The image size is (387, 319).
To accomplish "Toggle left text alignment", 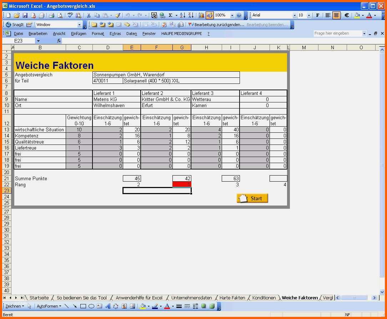I will (328, 15).
